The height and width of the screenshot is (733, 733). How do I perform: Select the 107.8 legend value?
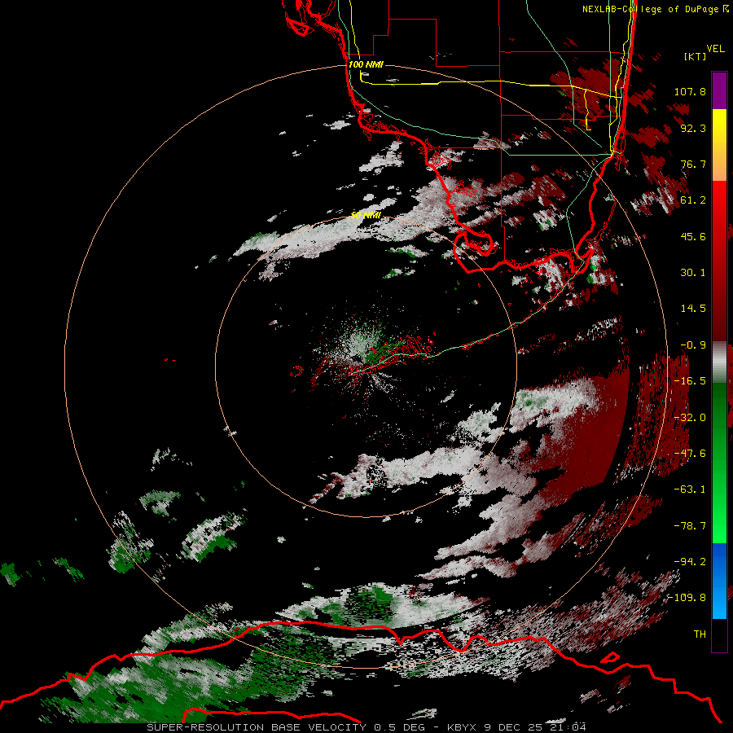coord(690,91)
